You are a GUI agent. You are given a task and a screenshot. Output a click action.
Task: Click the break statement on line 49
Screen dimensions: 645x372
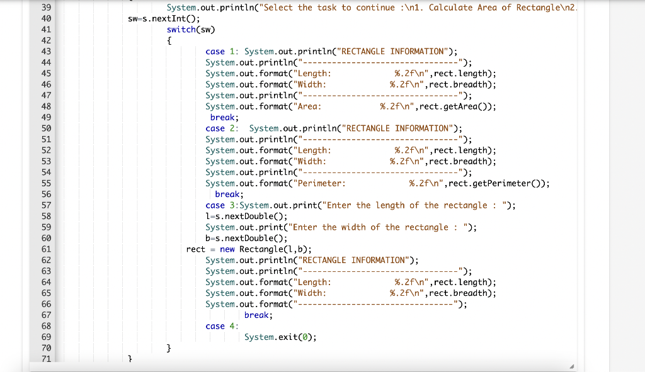[x=222, y=117]
